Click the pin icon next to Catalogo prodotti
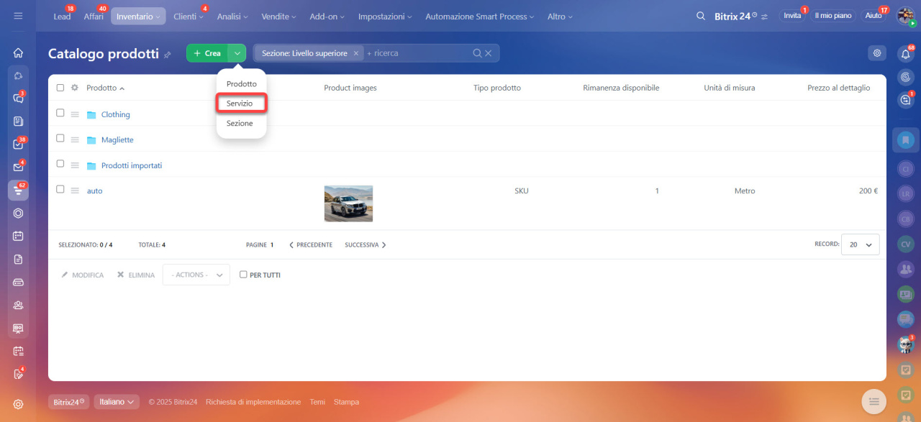Screen dimensions: 921x422 [168, 55]
